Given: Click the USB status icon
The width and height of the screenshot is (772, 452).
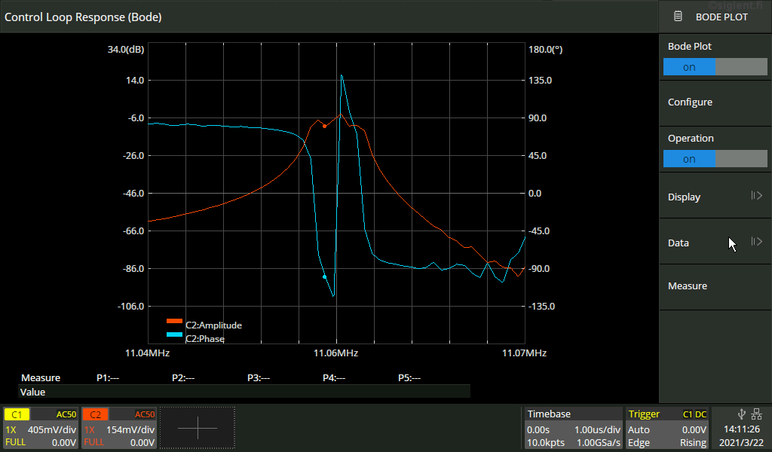Looking at the screenshot, I should click(x=742, y=414).
